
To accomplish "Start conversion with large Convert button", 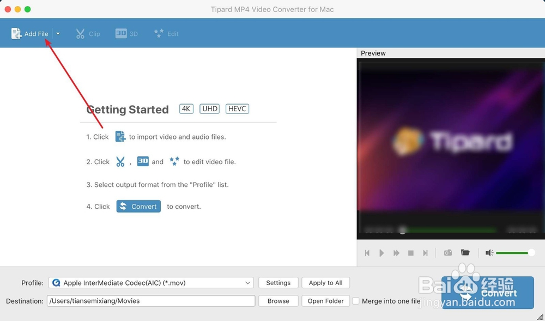I will (x=488, y=293).
